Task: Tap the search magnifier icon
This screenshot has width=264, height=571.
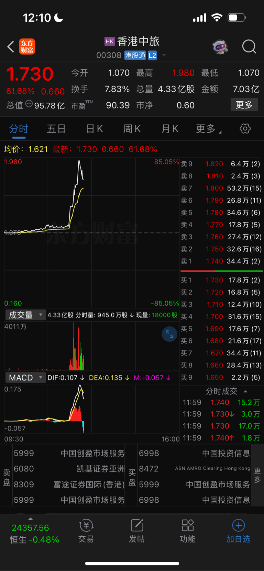Action: pos(249,47)
